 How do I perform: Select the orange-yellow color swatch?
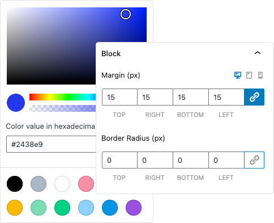coord(15,208)
